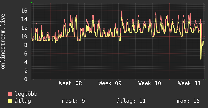Click the highest pink peak near Week 09
The height and width of the screenshot is (108, 208).
122,11
